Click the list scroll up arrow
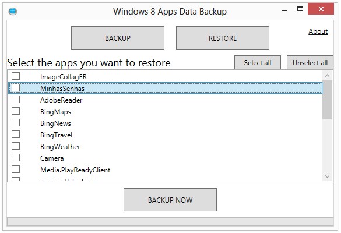This screenshot has height=233, width=341. [327, 76]
